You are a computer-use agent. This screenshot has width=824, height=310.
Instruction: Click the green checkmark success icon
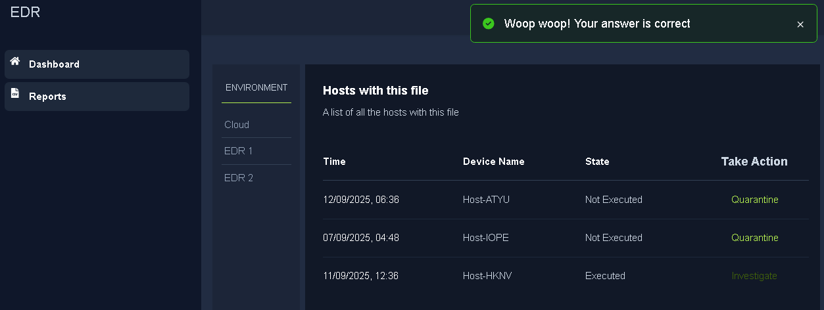pyautogui.click(x=488, y=24)
